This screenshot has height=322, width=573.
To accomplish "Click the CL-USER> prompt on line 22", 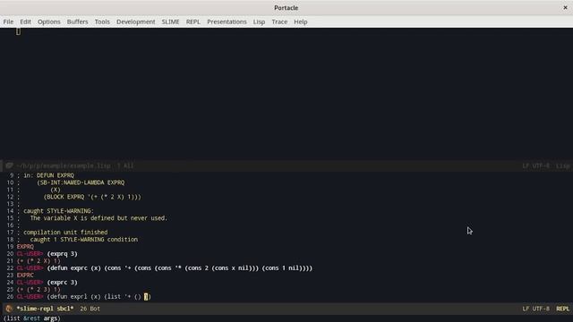I will pos(30,268).
